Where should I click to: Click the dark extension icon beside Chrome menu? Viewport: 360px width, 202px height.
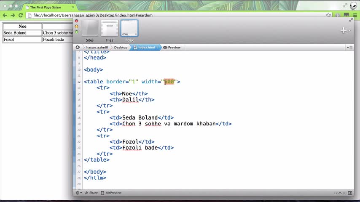[x=346, y=16]
